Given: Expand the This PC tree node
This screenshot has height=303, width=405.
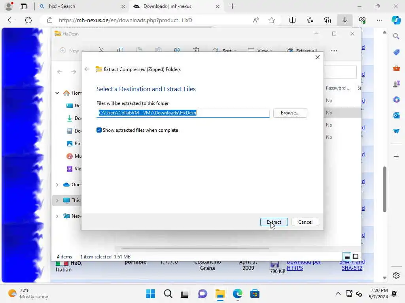Looking at the screenshot, I should 57,200.
